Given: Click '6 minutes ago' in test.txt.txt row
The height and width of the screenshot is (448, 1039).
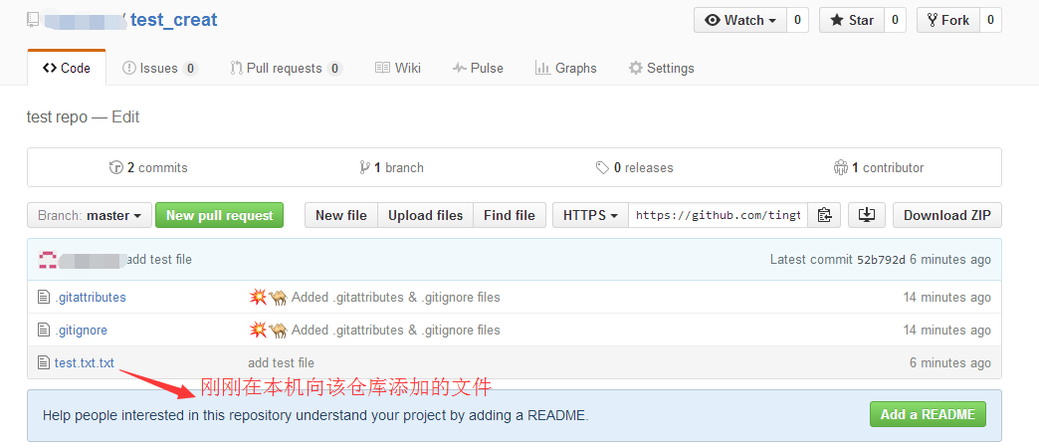Looking at the screenshot, I should 950,362.
